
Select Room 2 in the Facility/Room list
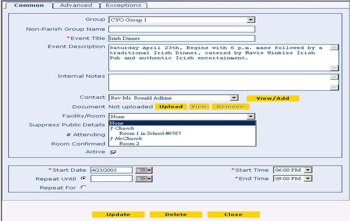[129, 143]
